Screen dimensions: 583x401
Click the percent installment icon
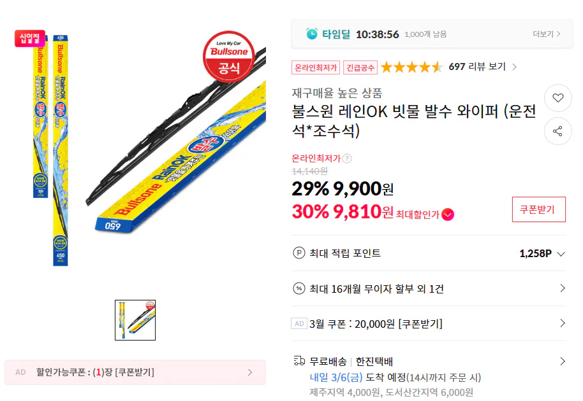(x=299, y=288)
